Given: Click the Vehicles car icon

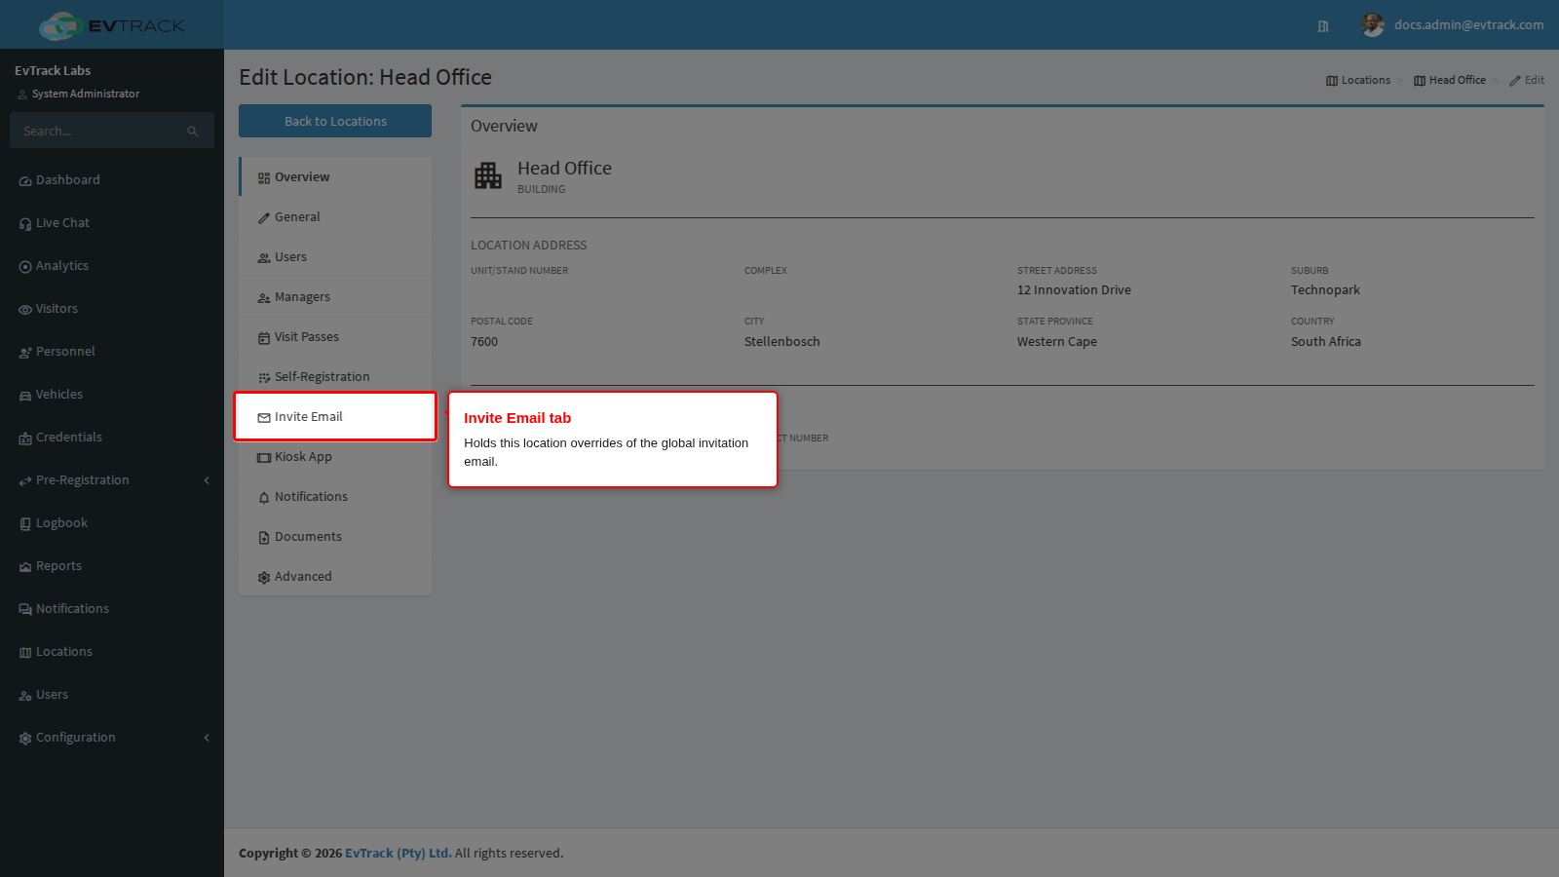Looking at the screenshot, I should [x=25, y=396].
